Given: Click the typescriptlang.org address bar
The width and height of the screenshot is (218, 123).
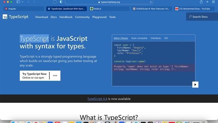Looking at the screenshot, I should click(x=109, y=2).
